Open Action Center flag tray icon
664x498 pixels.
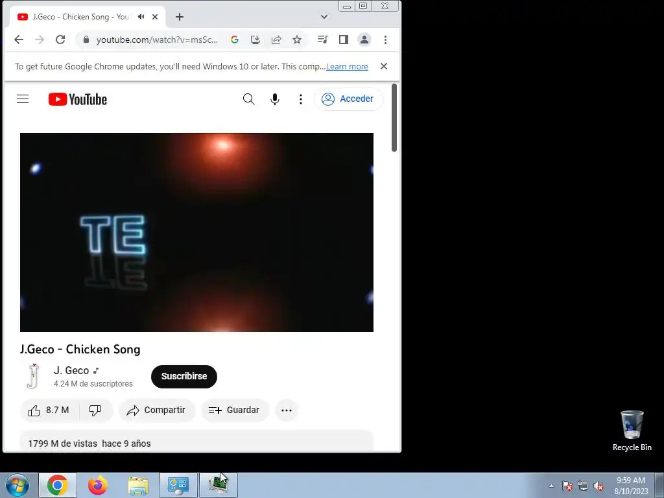[x=567, y=486]
